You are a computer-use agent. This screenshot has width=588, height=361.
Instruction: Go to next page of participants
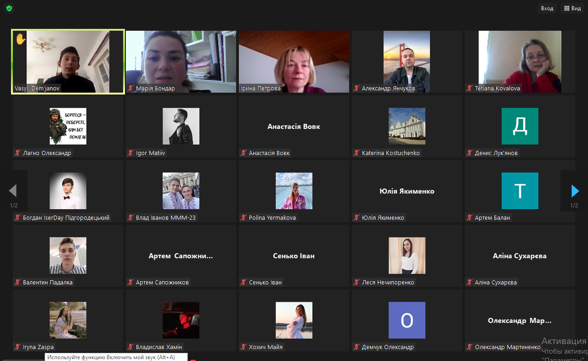coord(575,190)
